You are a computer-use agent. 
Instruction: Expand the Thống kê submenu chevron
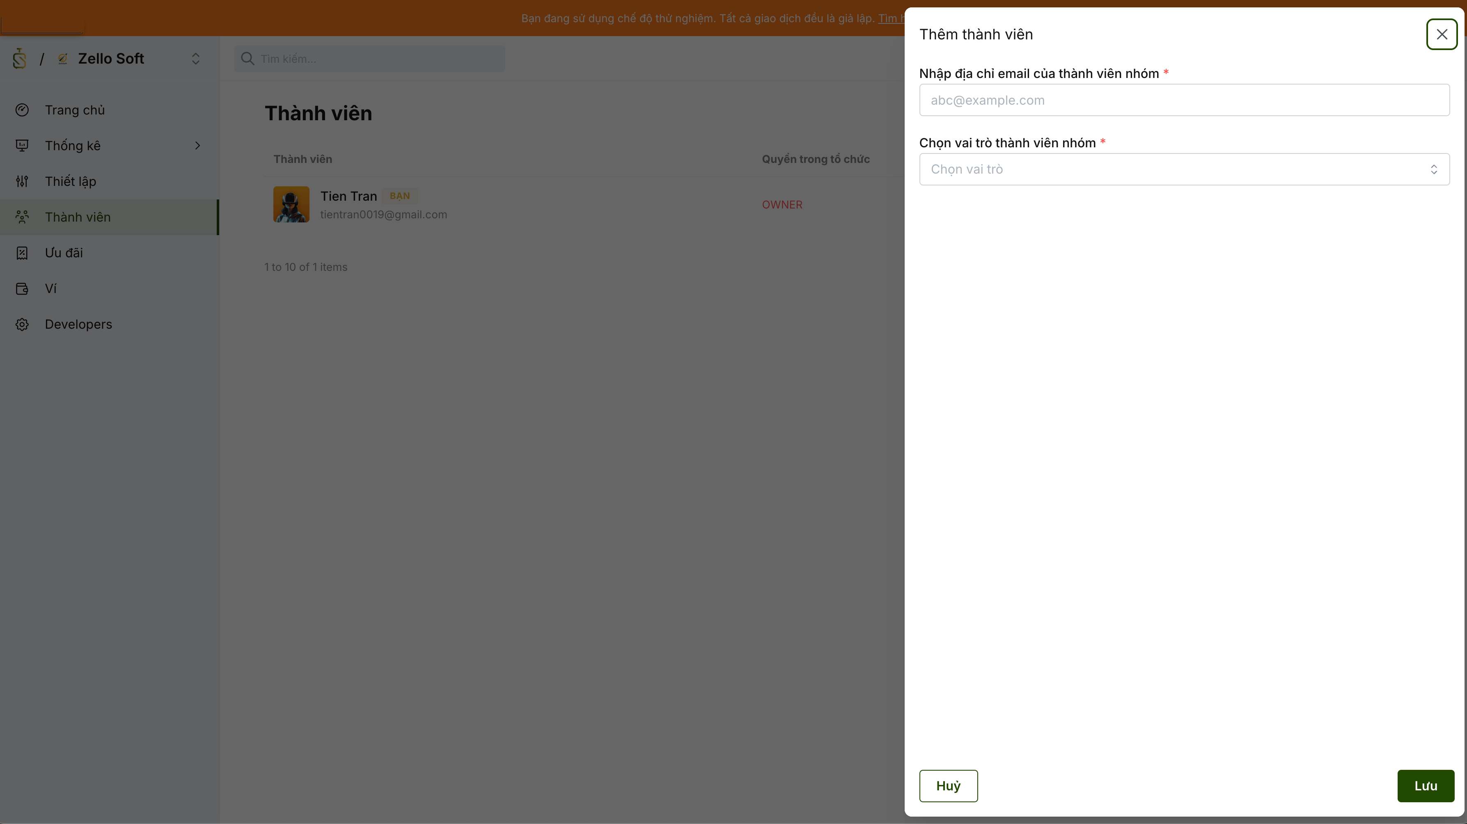pyautogui.click(x=197, y=146)
